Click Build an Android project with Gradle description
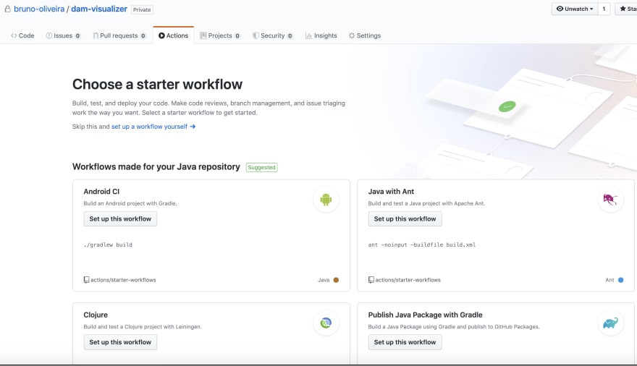 [130, 203]
